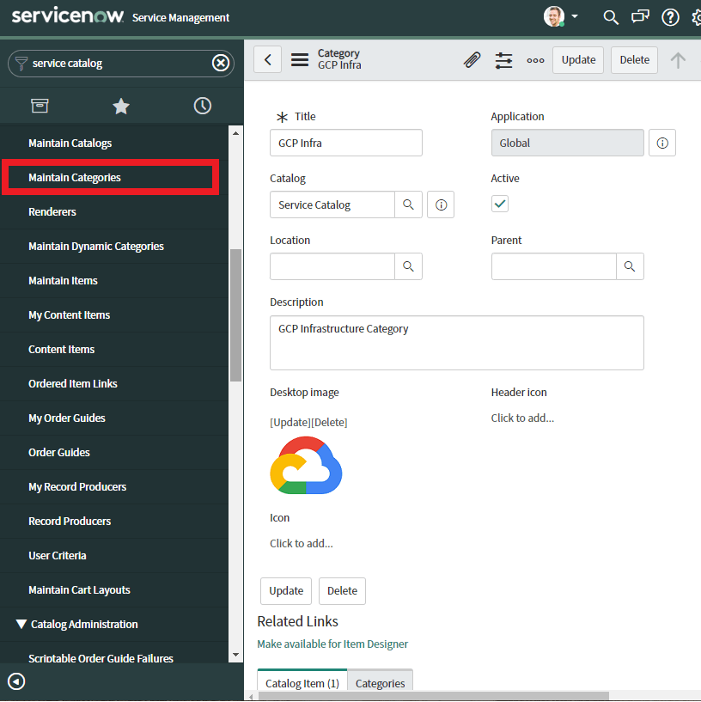701x702 pixels.
Task: Personalize form with the sliders icon
Action: pyautogui.click(x=503, y=60)
